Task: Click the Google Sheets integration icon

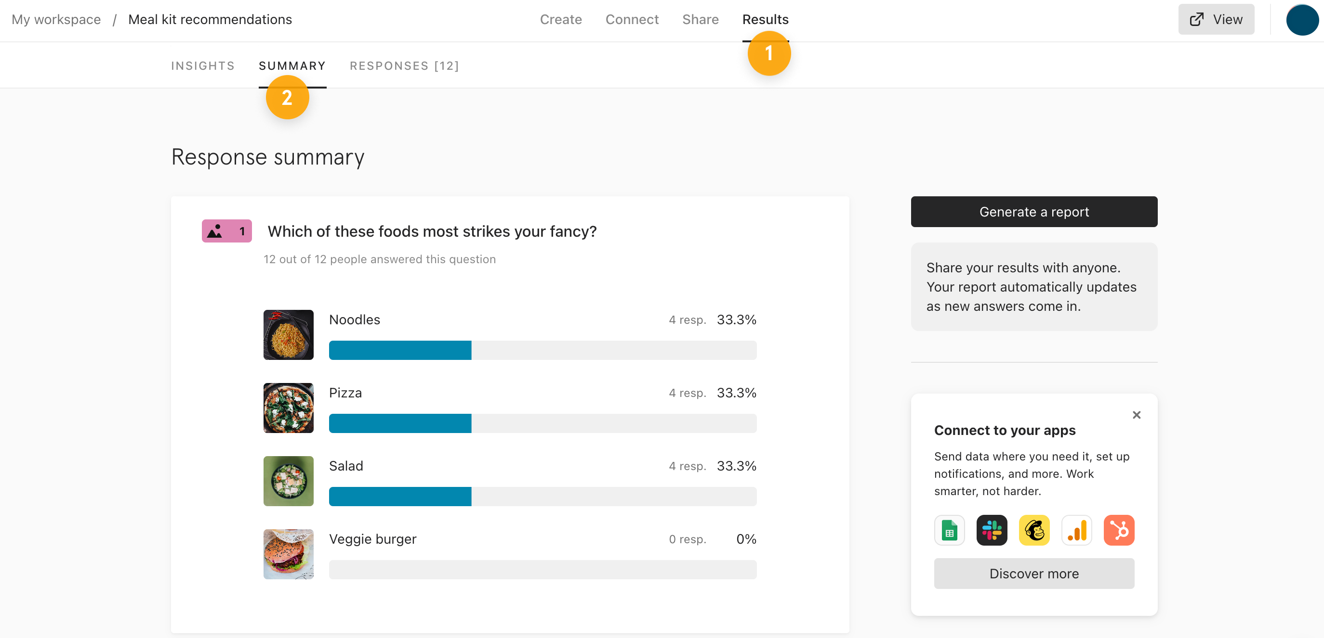Action: pos(949,530)
